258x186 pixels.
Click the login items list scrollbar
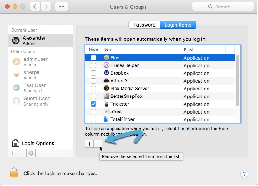pyautogui.click(x=238, y=80)
